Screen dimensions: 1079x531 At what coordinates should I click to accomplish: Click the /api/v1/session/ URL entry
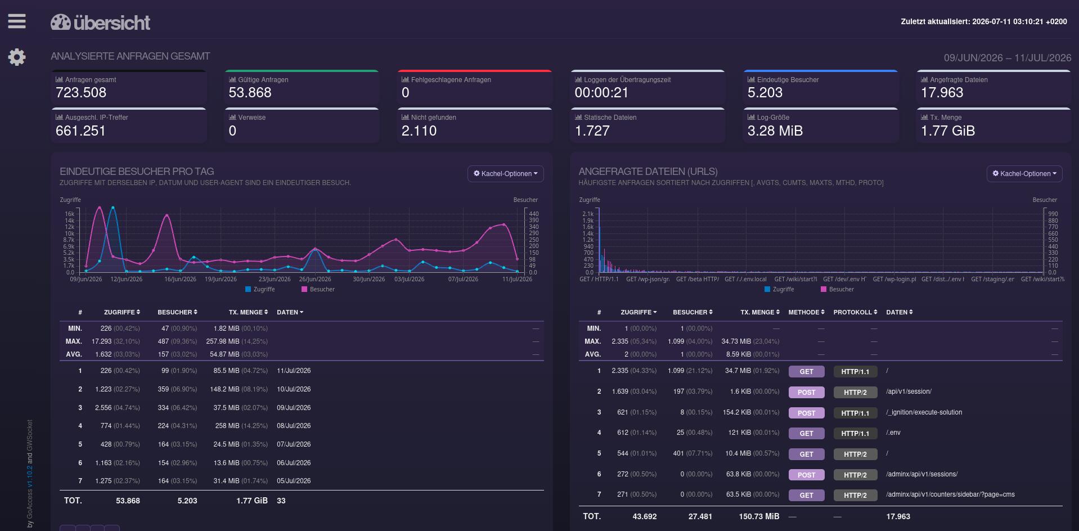[x=909, y=391]
